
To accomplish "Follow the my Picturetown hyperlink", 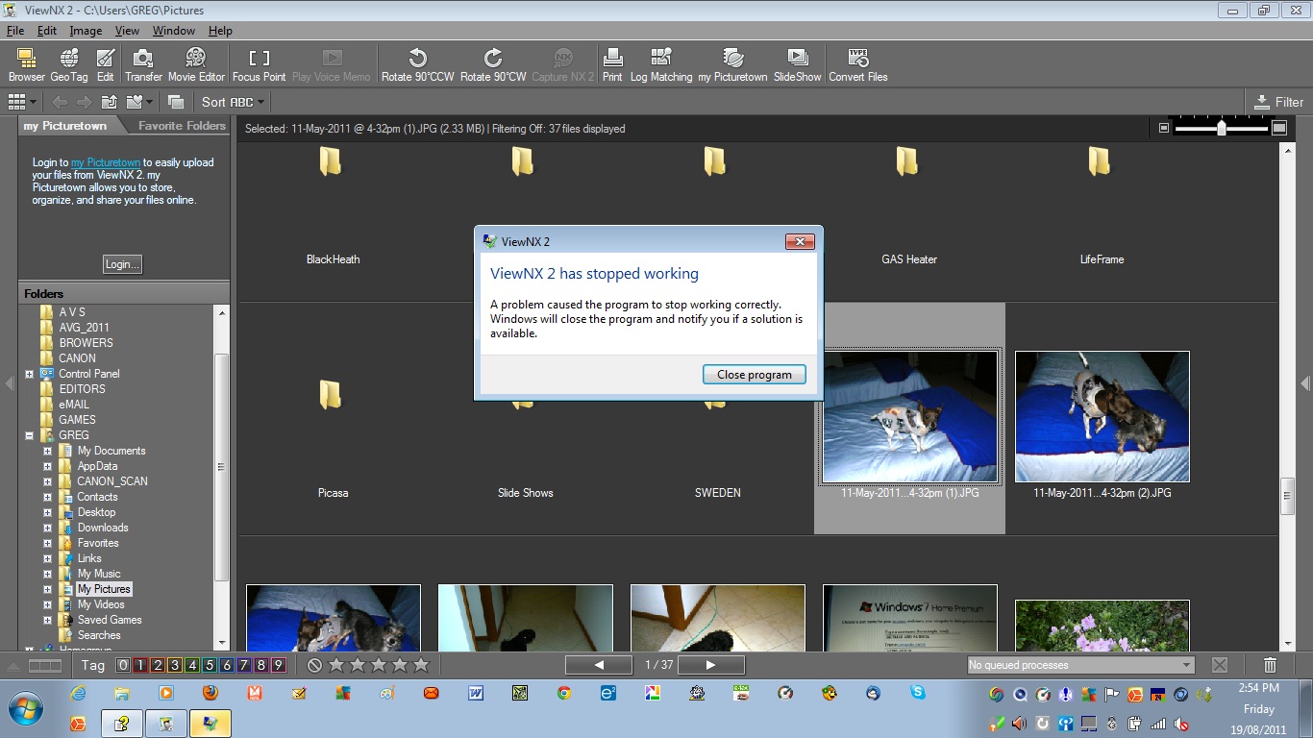I will click(106, 163).
